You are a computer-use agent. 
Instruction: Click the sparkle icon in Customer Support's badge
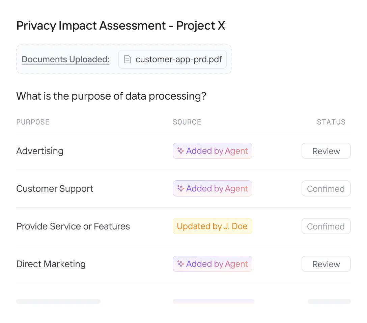click(x=180, y=188)
